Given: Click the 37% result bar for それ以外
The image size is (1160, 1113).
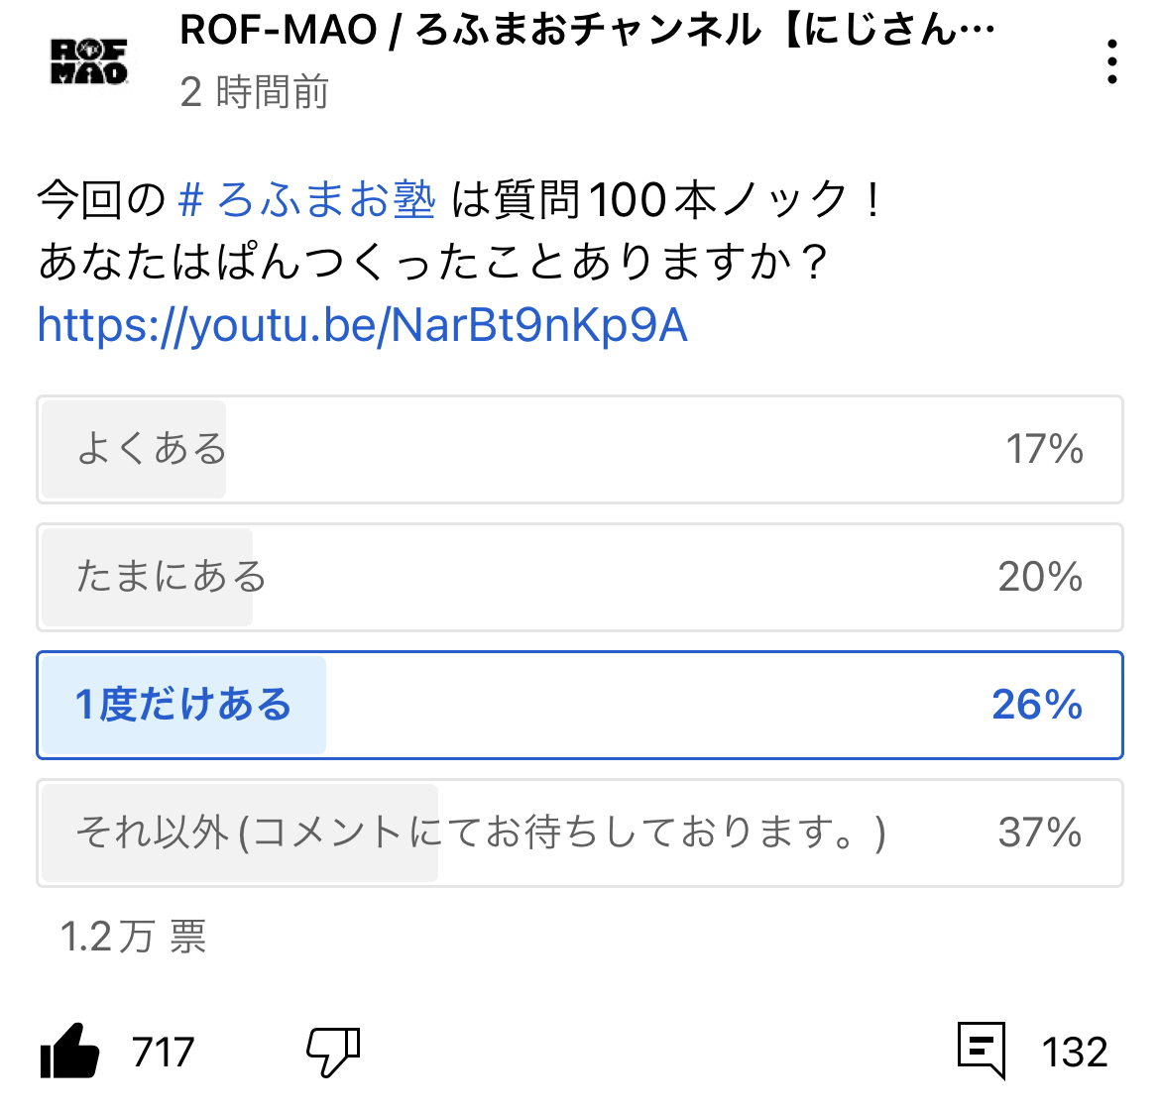Looking at the screenshot, I should coord(1040,833).
